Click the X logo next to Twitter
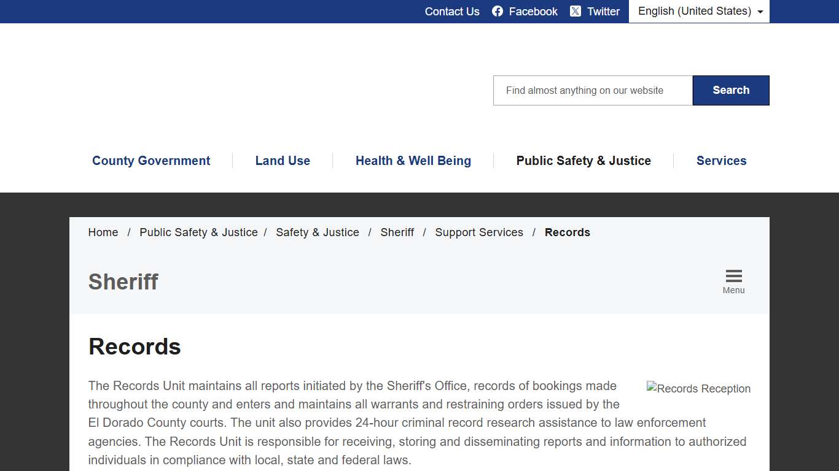This screenshot has height=471, width=839. (x=576, y=11)
